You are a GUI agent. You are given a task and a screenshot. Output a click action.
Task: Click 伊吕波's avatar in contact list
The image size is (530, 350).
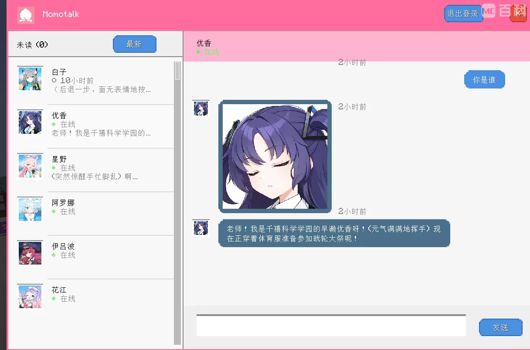30,253
